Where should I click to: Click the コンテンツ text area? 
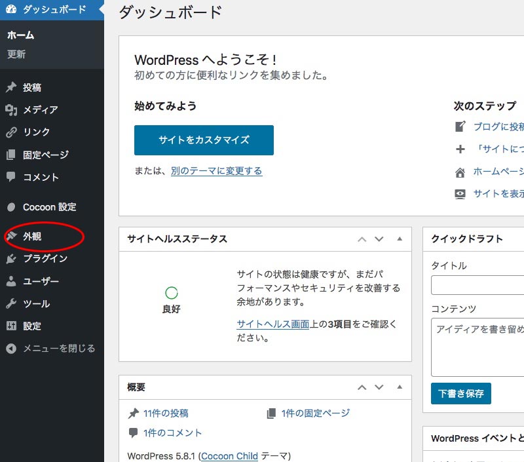[477, 347]
